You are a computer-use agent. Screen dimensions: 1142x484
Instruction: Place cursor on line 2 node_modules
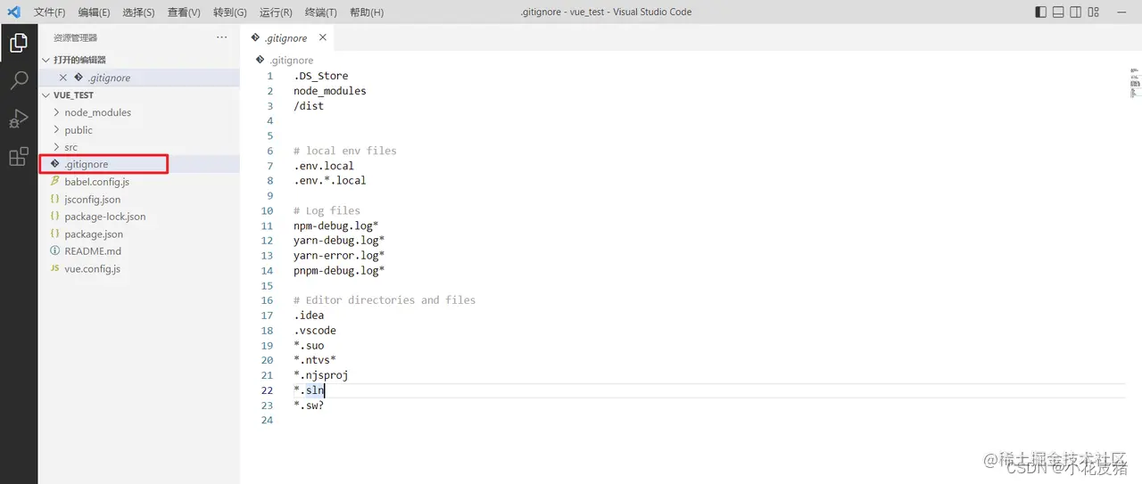click(x=330, y=91)
